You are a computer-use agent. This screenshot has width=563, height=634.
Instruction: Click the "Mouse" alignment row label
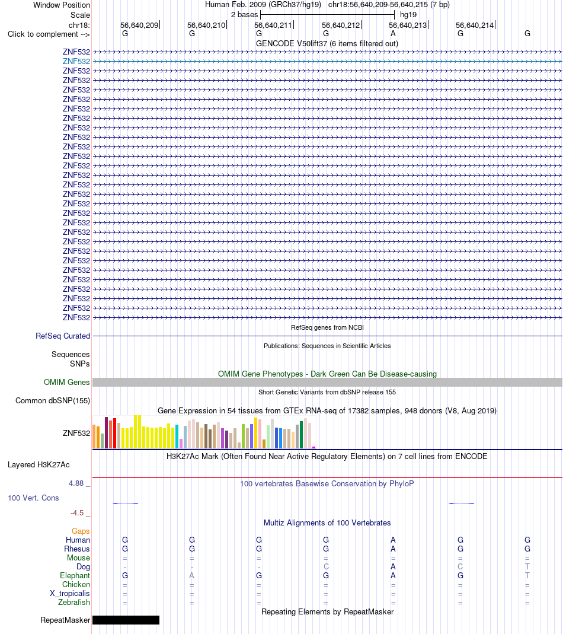tap(78, 557)
